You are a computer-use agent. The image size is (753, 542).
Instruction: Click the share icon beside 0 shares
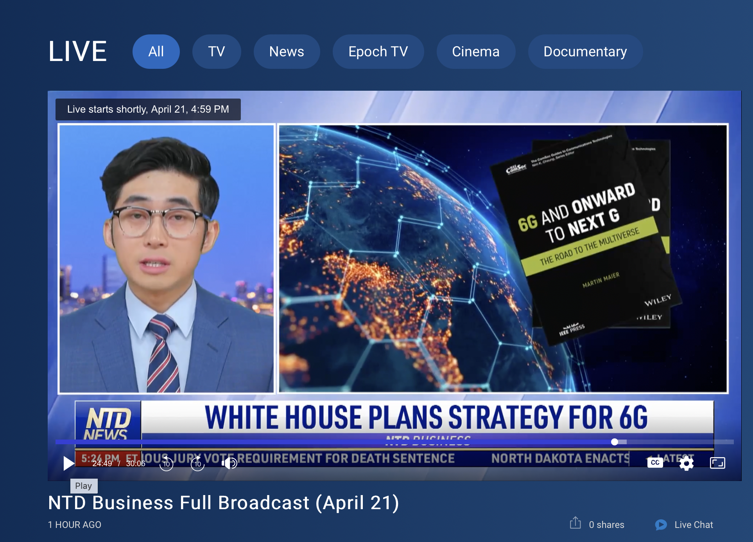coord(575,523)
